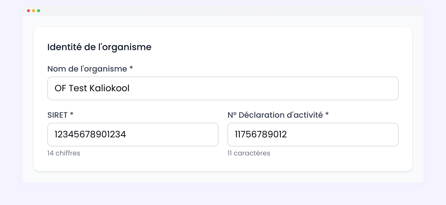Click the SIRET field label
446x205 pixels.
[58, 115]
